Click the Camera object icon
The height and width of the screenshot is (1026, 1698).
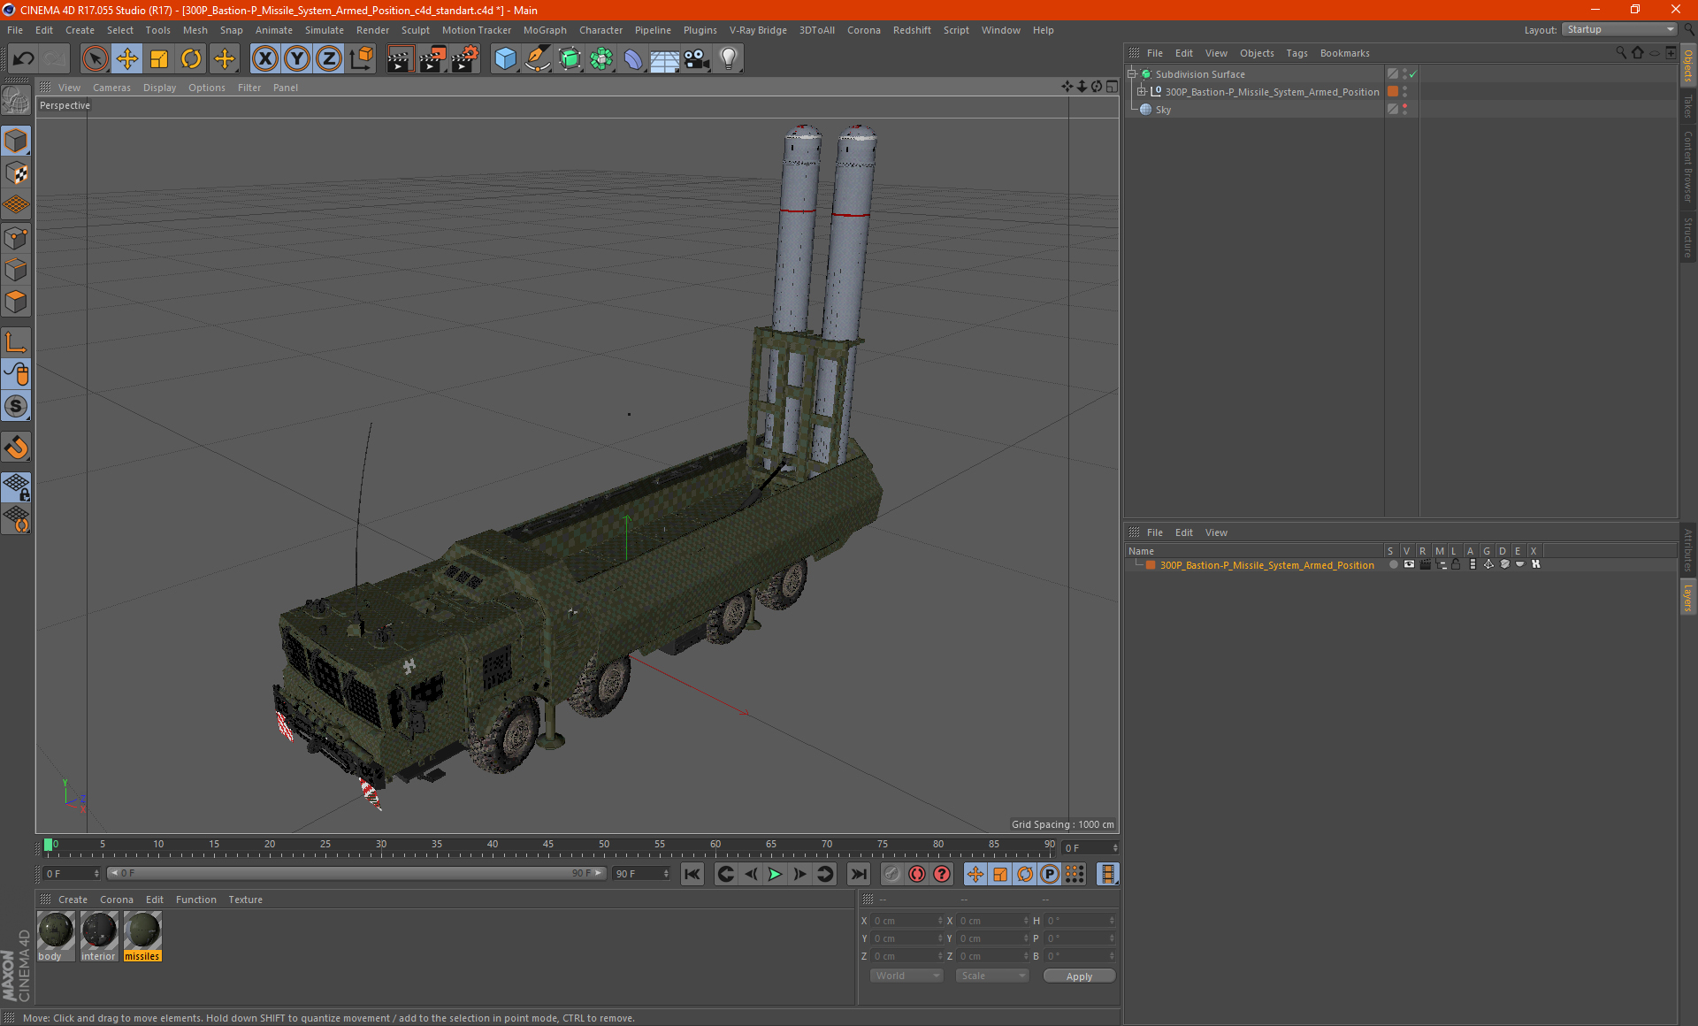click(697, 59)
